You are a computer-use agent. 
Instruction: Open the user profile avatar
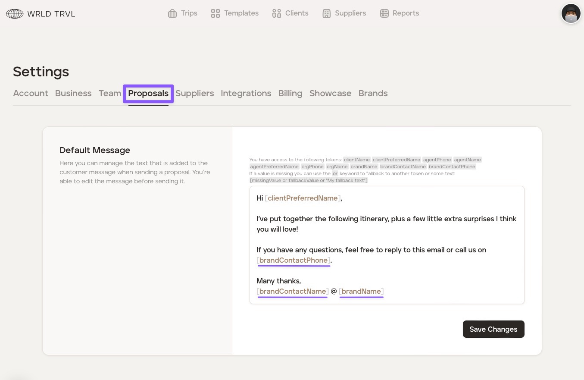(x=571, y=14)
